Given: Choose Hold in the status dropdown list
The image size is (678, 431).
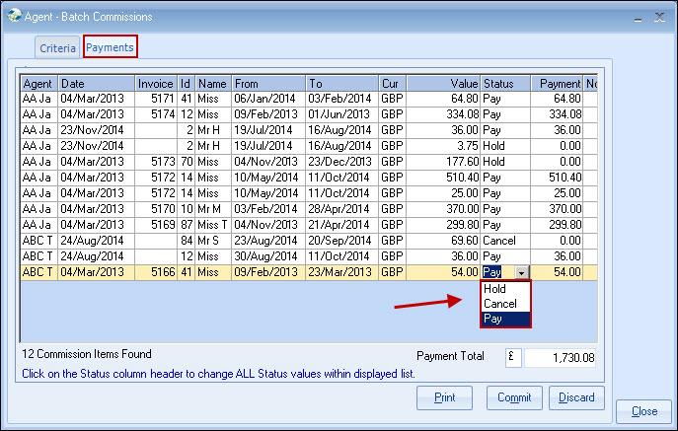Looking at the screenshot, I should (x=505, y=288).
